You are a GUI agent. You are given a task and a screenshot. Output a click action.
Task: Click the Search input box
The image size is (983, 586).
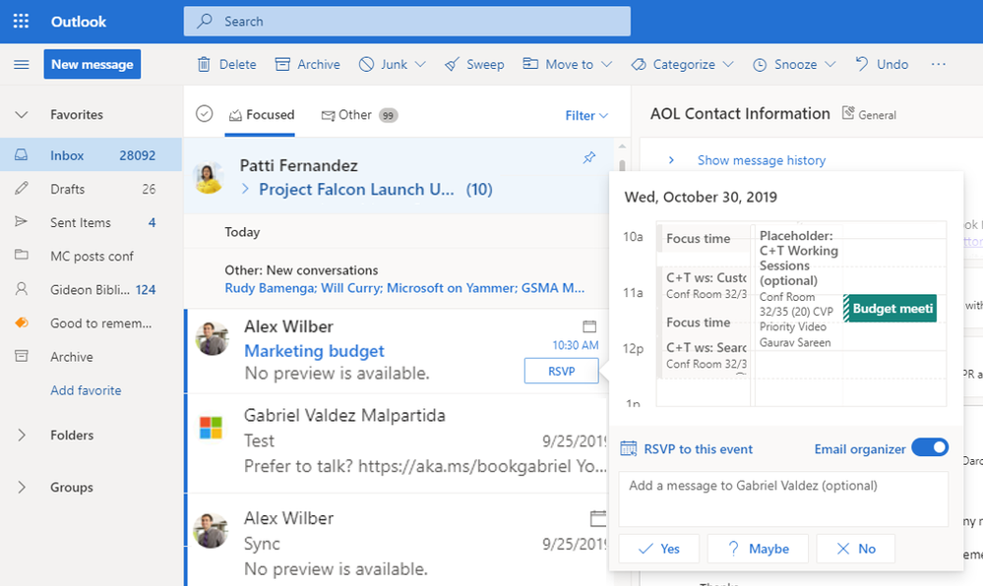[406, 22]
